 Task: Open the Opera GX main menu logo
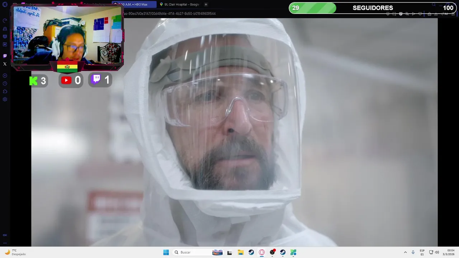5,4
